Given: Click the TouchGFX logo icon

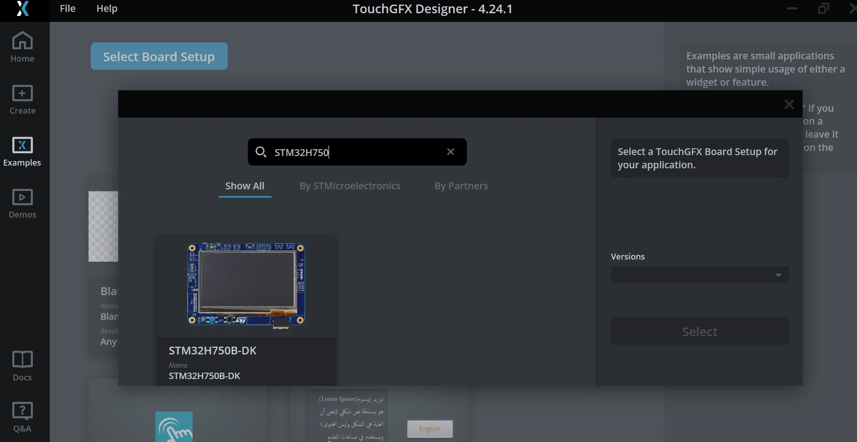Looking at the screenshot, I should tap(23, 9).
